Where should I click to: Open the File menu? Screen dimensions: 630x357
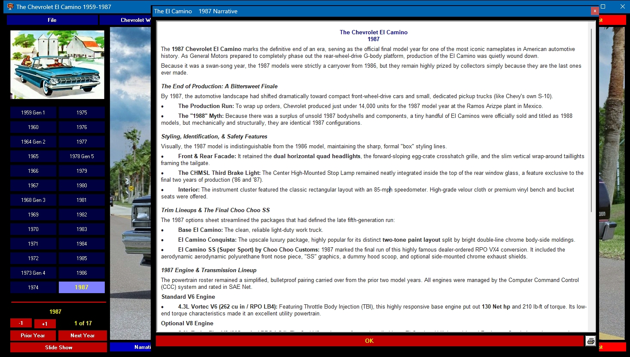point(52,20)
